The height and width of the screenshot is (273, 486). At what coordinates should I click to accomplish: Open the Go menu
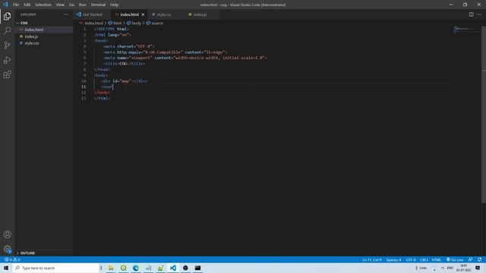pyautogui.click(x=71, y=5)
